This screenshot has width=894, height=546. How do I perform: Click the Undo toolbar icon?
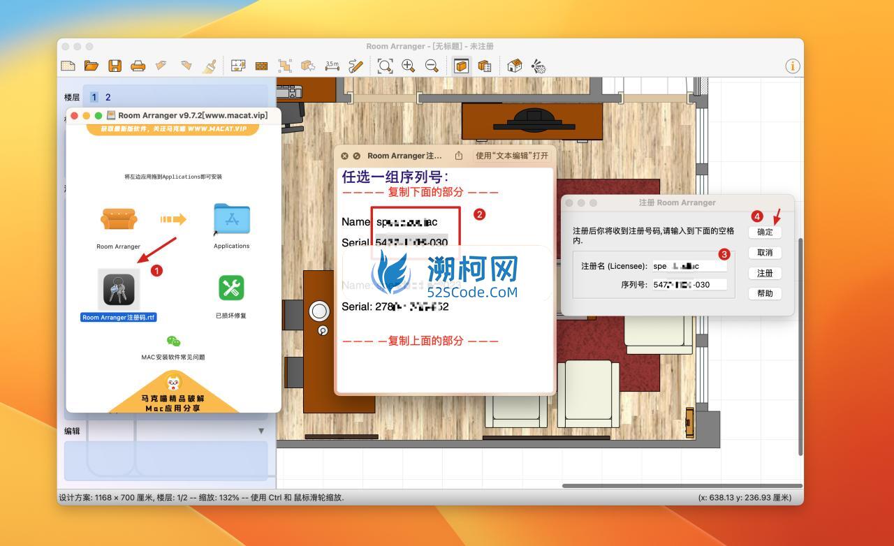[x=161, y=66]
